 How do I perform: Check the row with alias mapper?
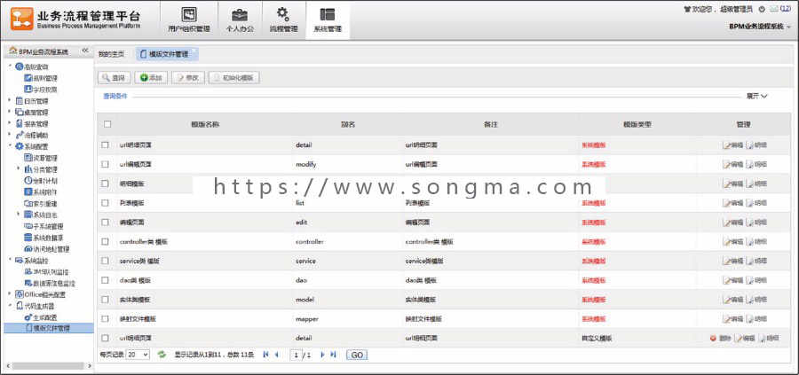point(105,318)
